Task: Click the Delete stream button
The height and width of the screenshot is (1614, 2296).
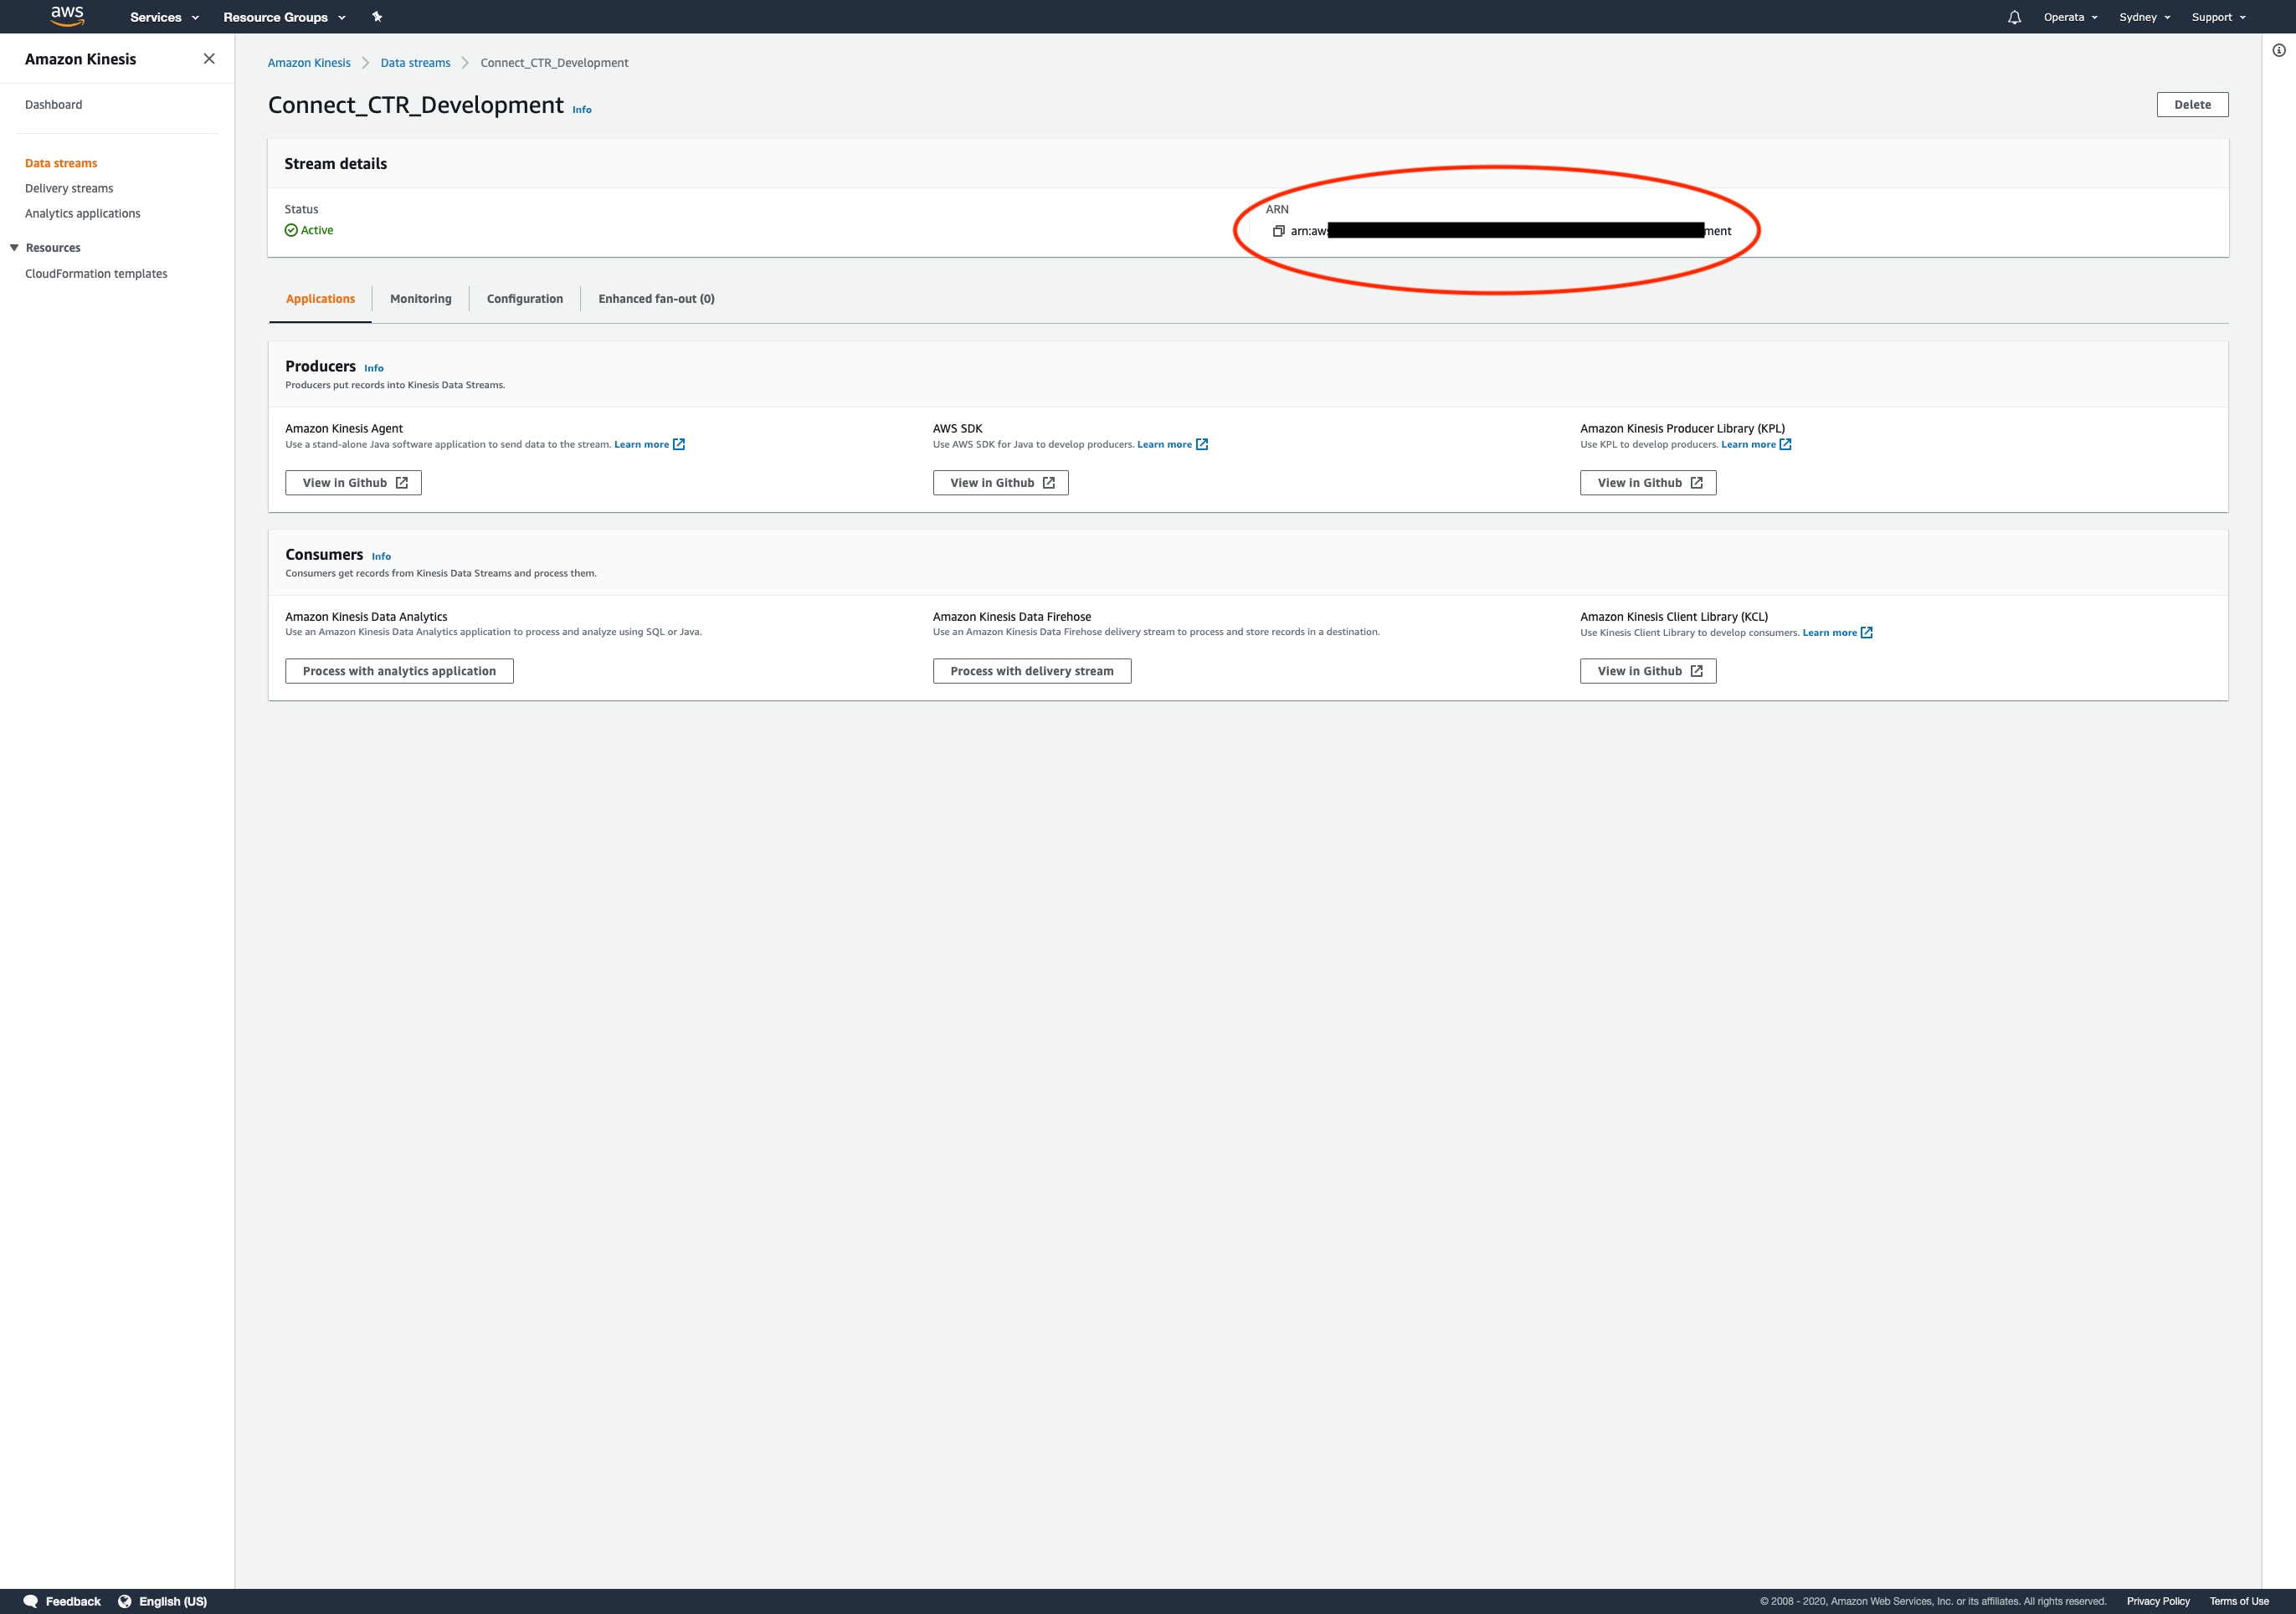Action: tap(2191, 105)
